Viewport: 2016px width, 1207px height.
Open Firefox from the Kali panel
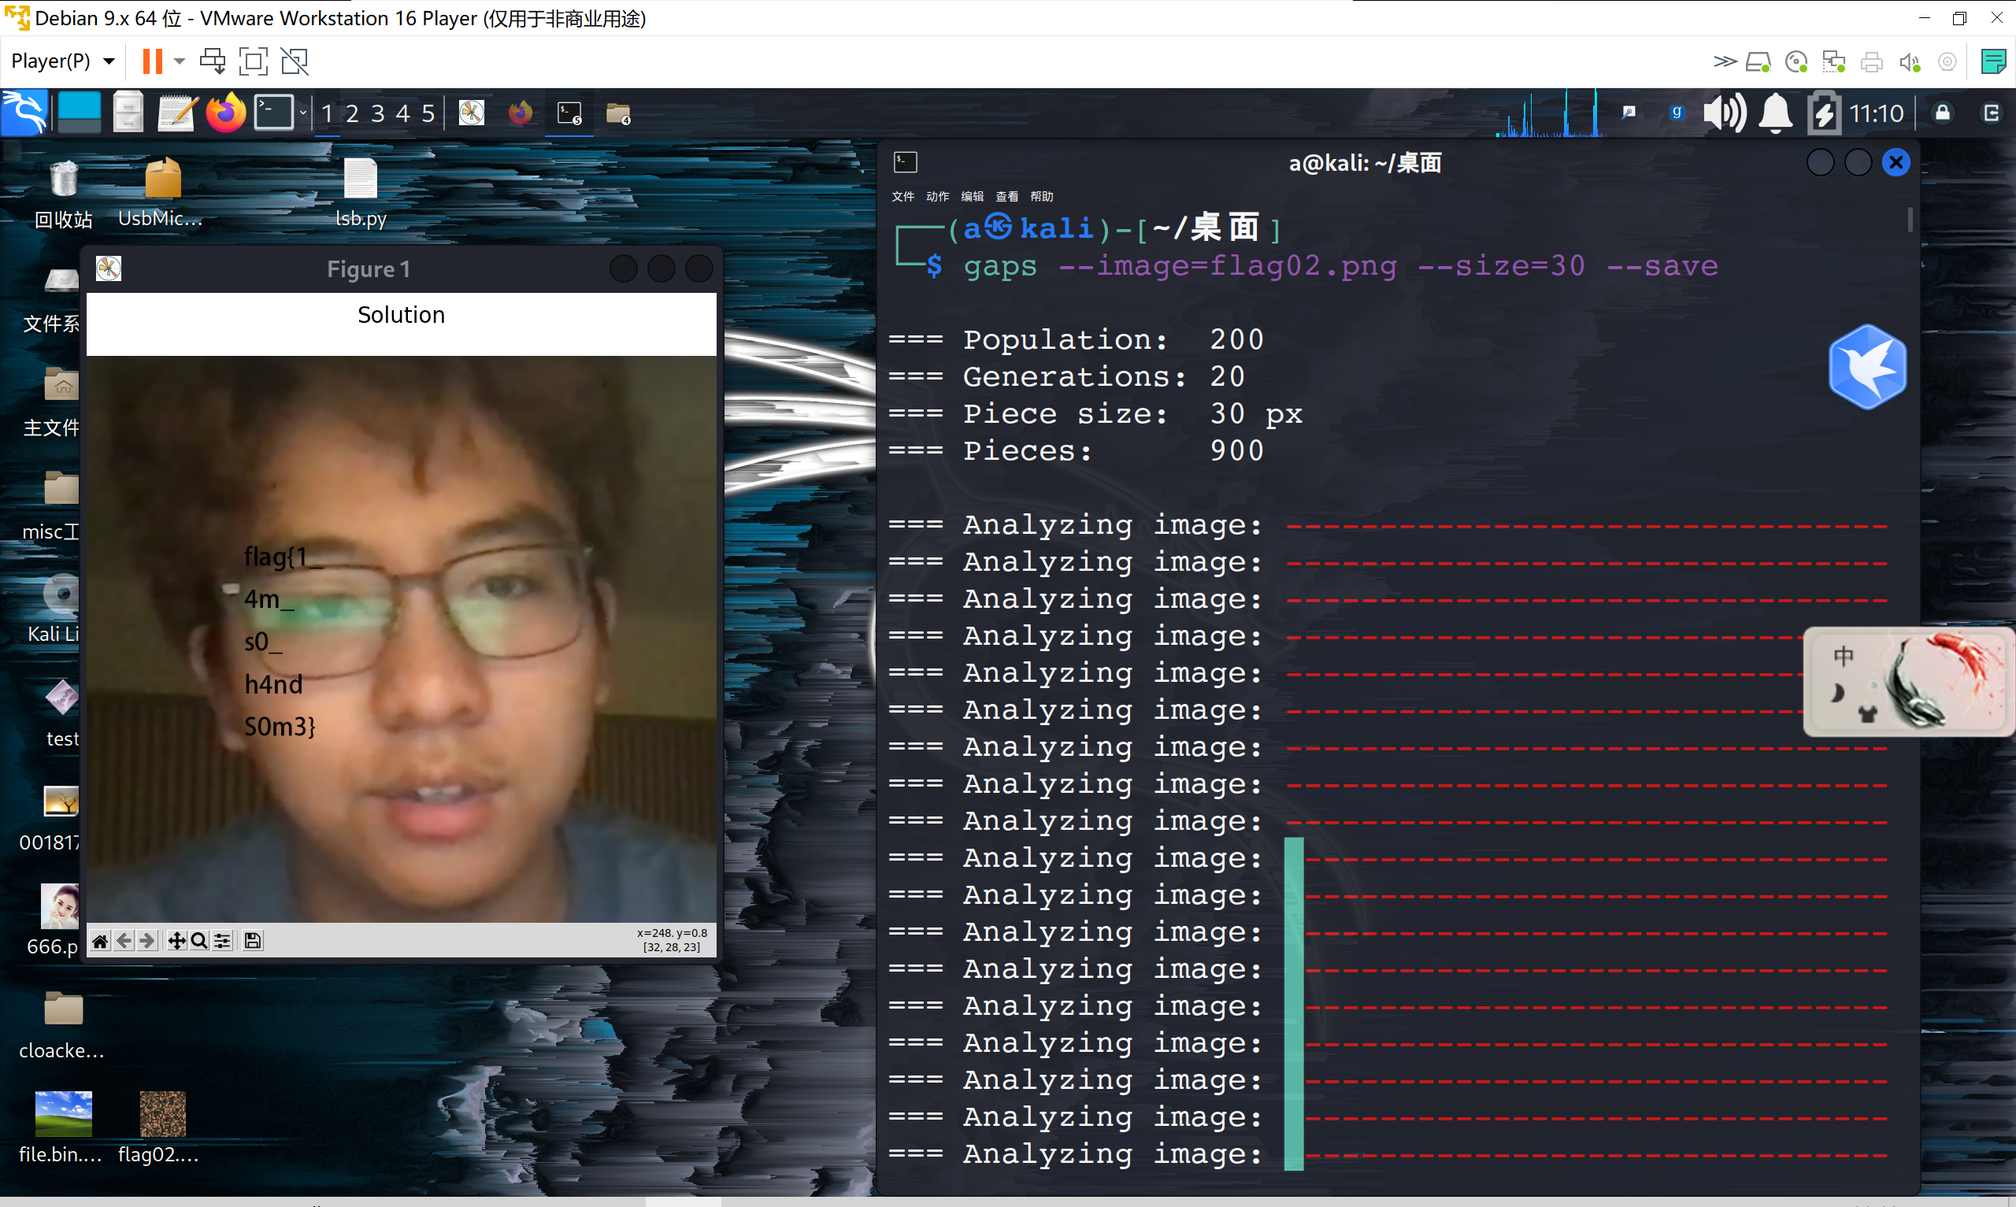(225, 113)
